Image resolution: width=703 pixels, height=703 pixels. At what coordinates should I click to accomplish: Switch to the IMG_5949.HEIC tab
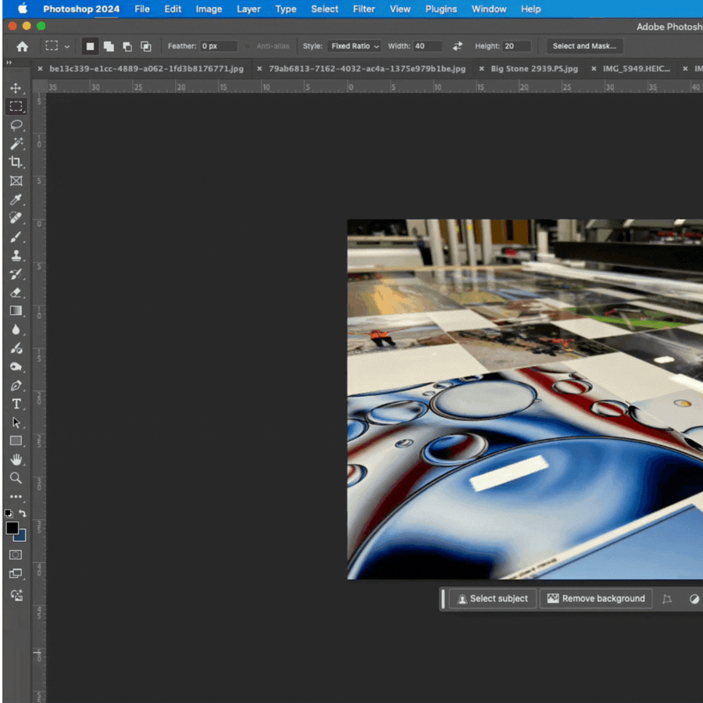click(636, 69)
